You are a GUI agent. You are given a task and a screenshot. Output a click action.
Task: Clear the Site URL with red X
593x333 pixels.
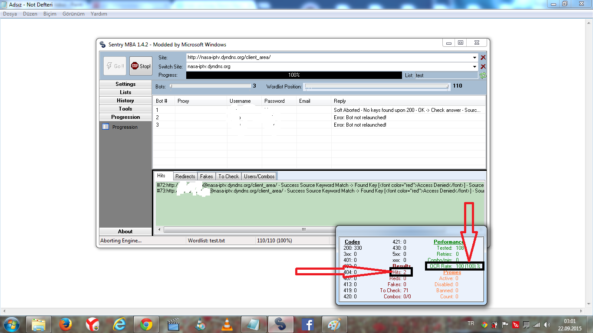[483, 57]
